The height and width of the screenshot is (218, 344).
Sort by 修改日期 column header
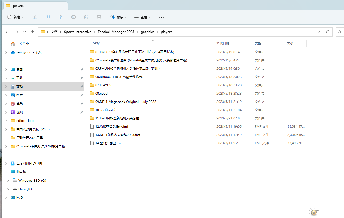(x=223, y=43)
